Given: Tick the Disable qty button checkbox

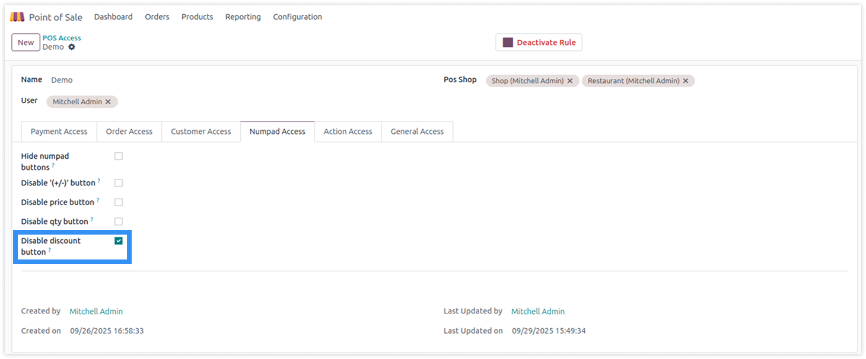Looking at the screenshot, I should click(119, 222).
